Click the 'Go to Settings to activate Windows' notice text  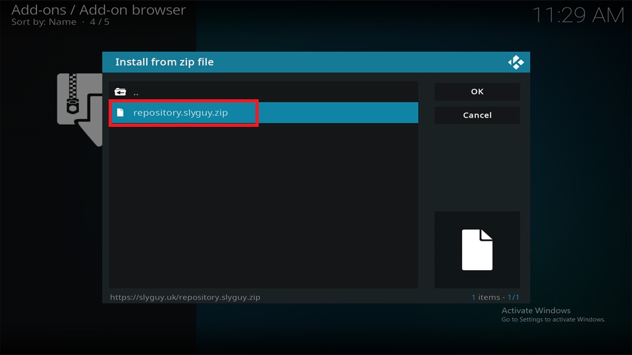point(553,319)
